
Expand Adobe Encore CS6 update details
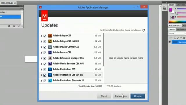[42, 52]
